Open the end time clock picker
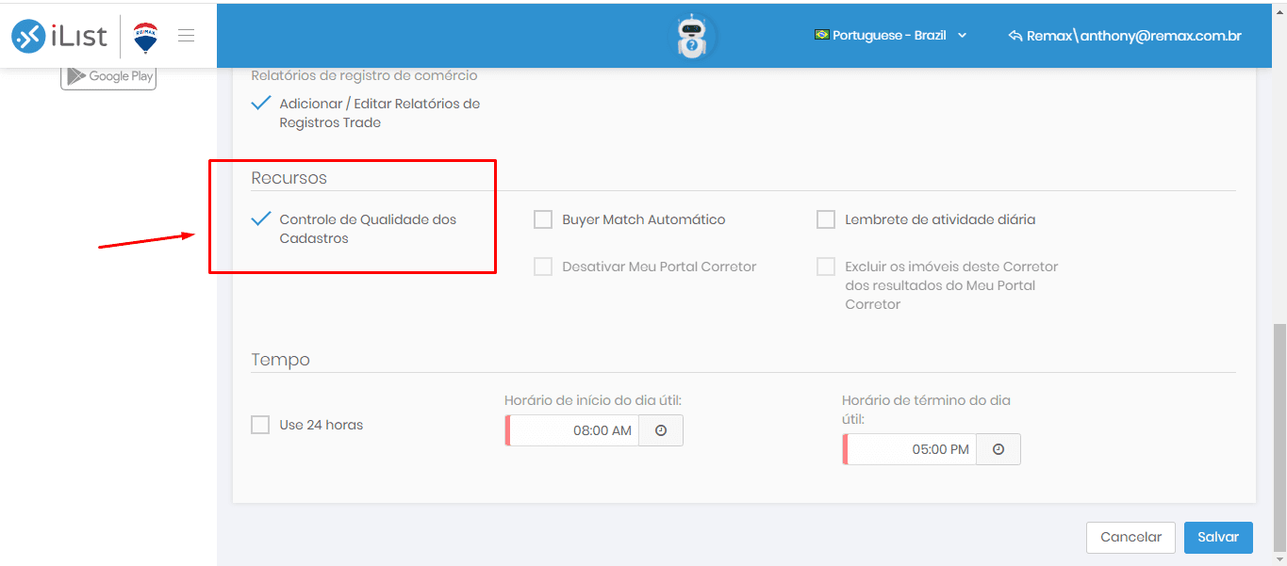Image resolution: width=1287 pixels, height=566 pixels. (x=998, y=449)
